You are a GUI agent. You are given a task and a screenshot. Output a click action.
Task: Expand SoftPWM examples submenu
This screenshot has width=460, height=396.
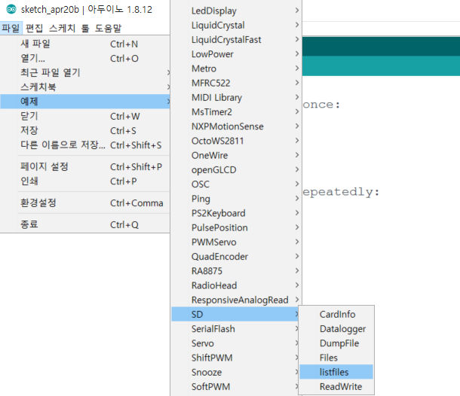235,386
